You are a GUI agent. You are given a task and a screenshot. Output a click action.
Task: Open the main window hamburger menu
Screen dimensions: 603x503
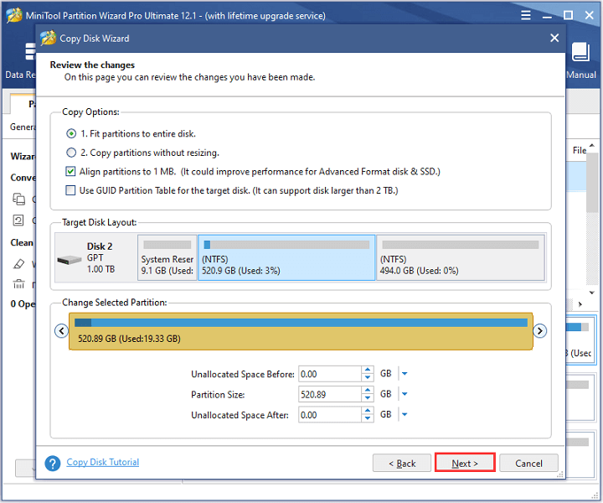(526, 15)
